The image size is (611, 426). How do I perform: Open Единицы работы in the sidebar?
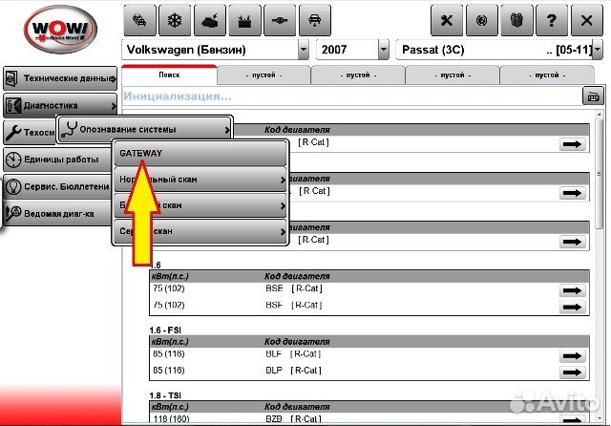click(x=59, y=160)
